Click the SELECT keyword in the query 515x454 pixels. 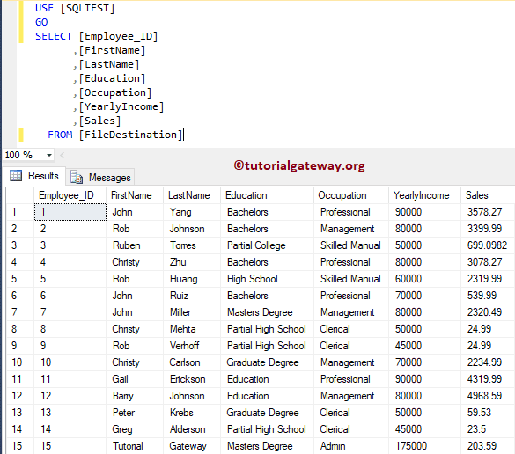tap(54, 36)
